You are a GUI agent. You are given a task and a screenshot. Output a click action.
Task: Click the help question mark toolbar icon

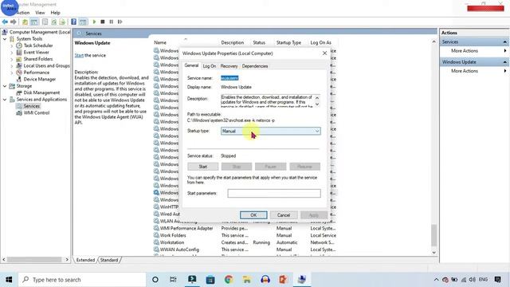(x=74, y=22)
